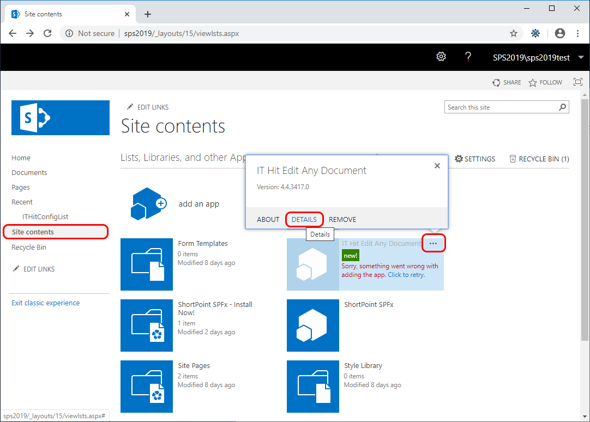
Task: Open Chrome three-dot menu
Action: pos(577,33)
